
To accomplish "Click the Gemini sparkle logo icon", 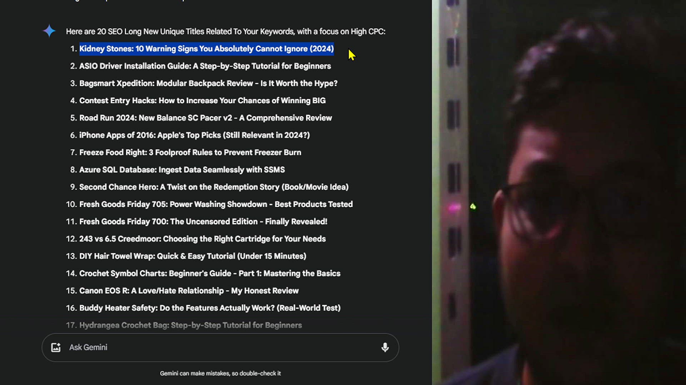I will (49, 31).
